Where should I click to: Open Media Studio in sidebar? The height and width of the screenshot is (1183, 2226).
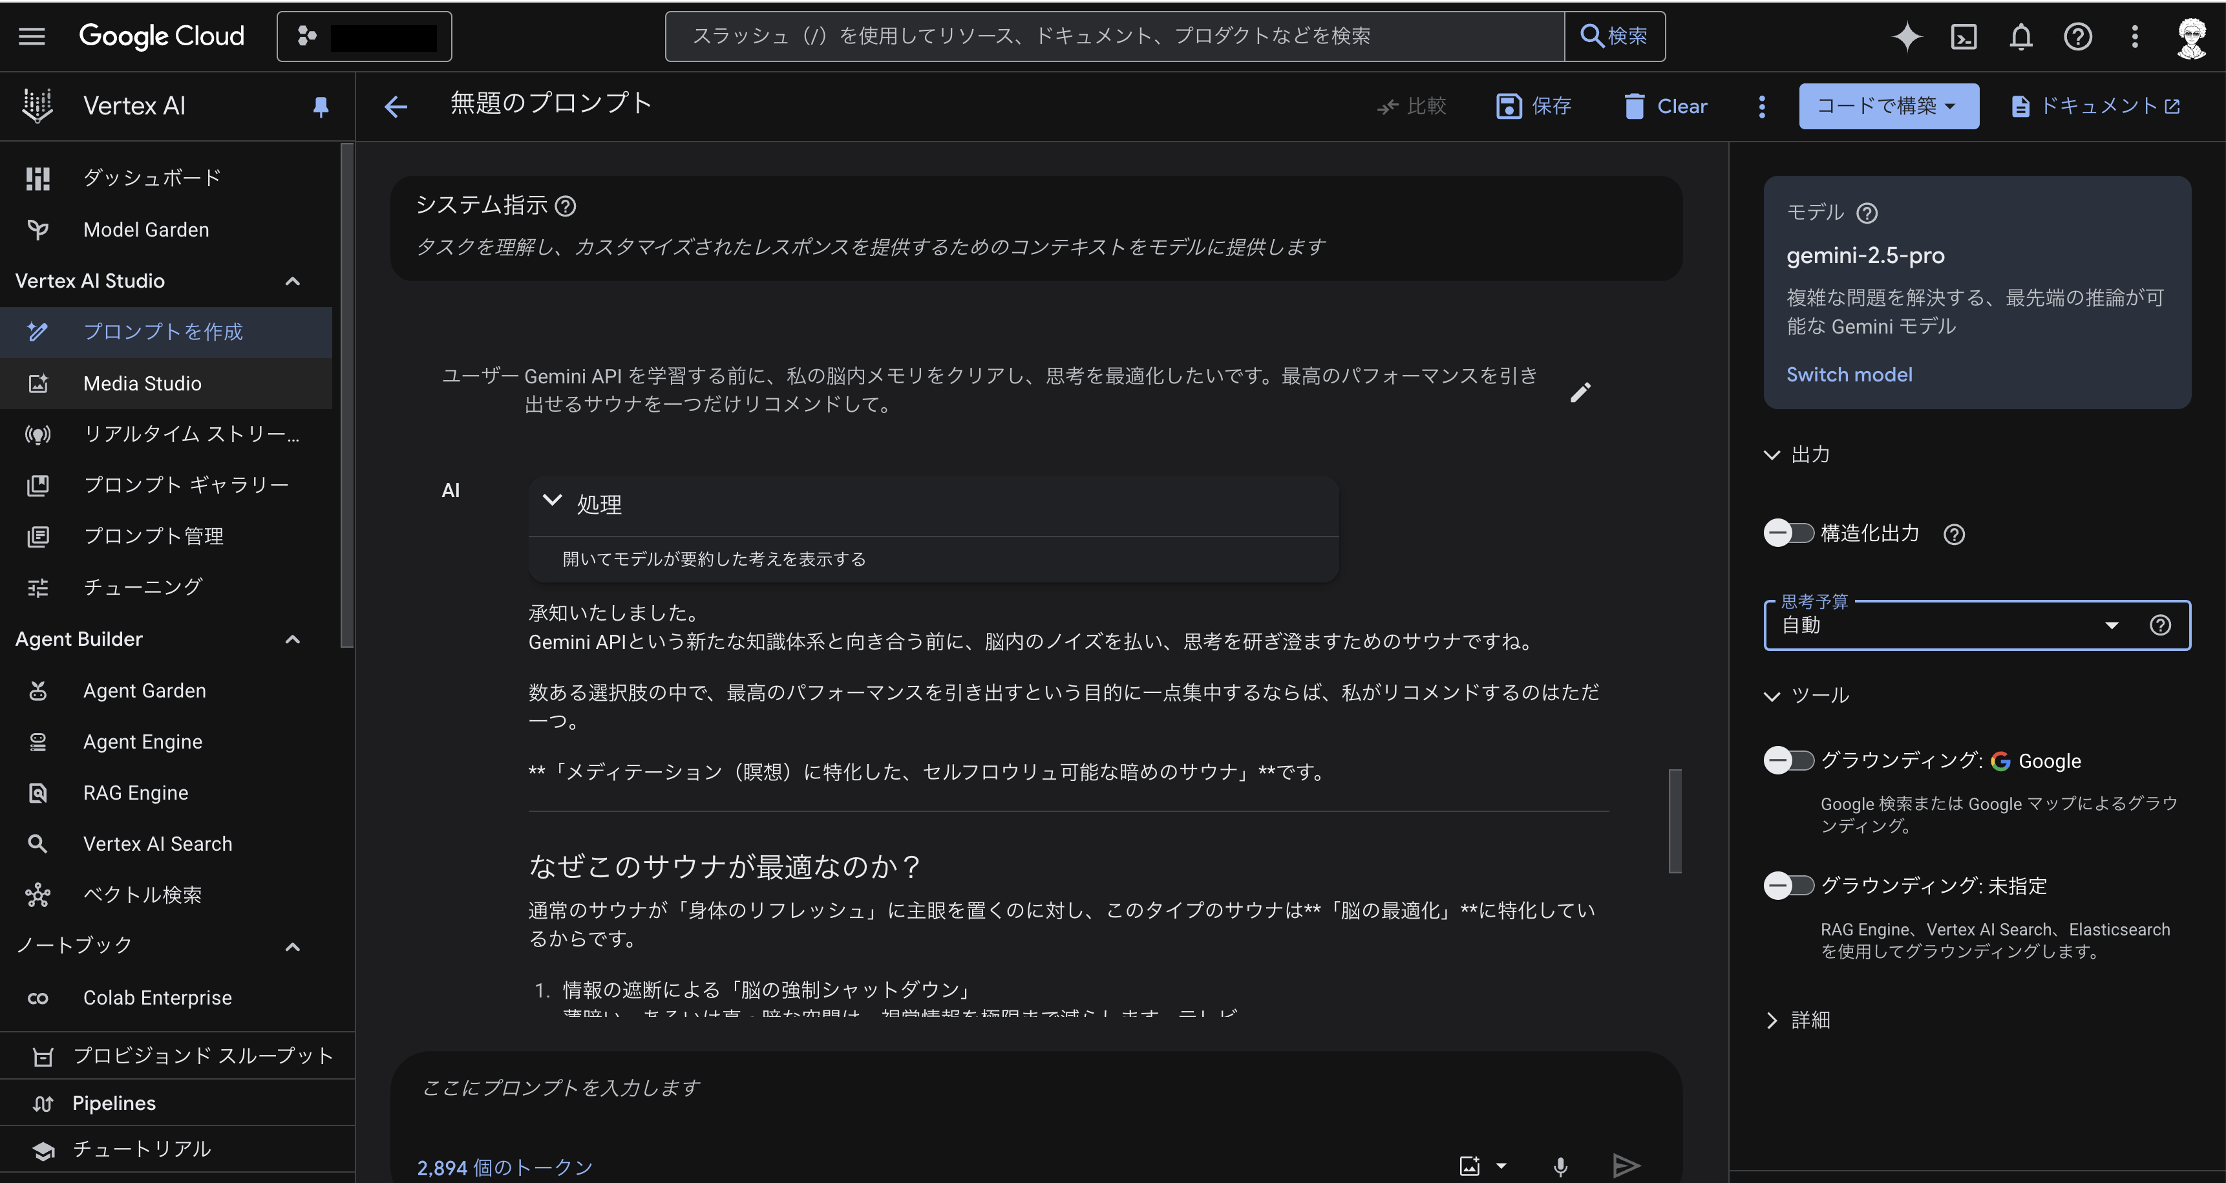pos(142,384)
